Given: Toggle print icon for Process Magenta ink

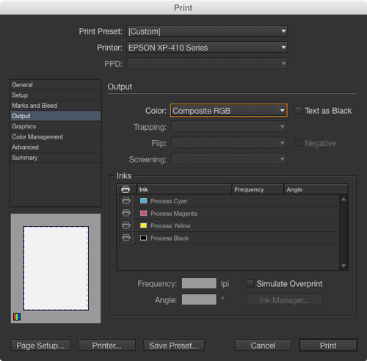Looking at the screenshot, I should coord(126,213).
